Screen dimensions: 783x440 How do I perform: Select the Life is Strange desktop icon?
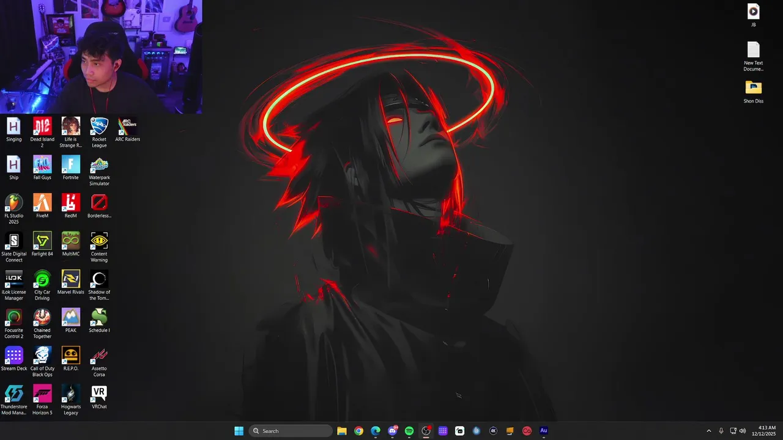point(70,133)
